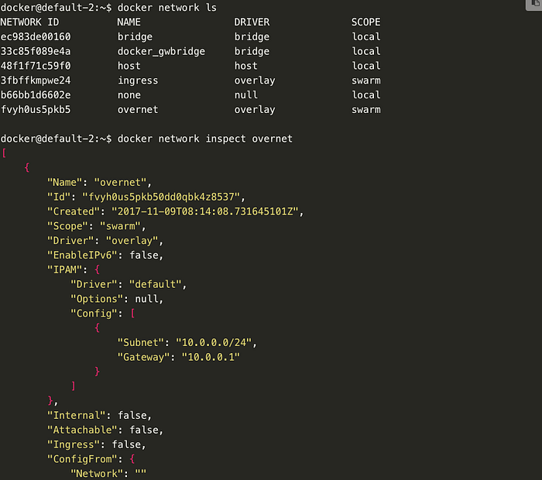The width and height of the screenshot is (542, 480).
Task: Click the red opening bracket after "Config"
Action: tap(132, 314)
